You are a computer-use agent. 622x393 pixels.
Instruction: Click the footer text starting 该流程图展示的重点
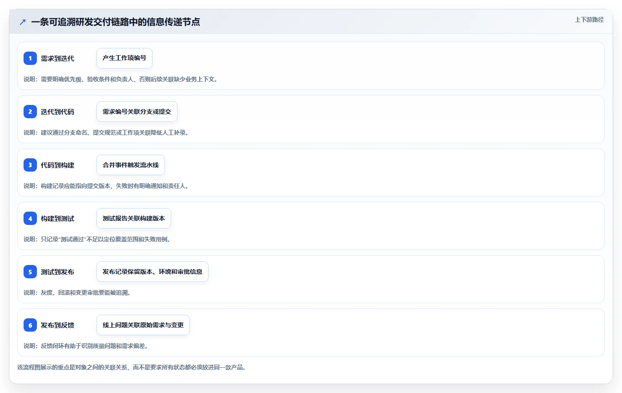click(132, 367)
